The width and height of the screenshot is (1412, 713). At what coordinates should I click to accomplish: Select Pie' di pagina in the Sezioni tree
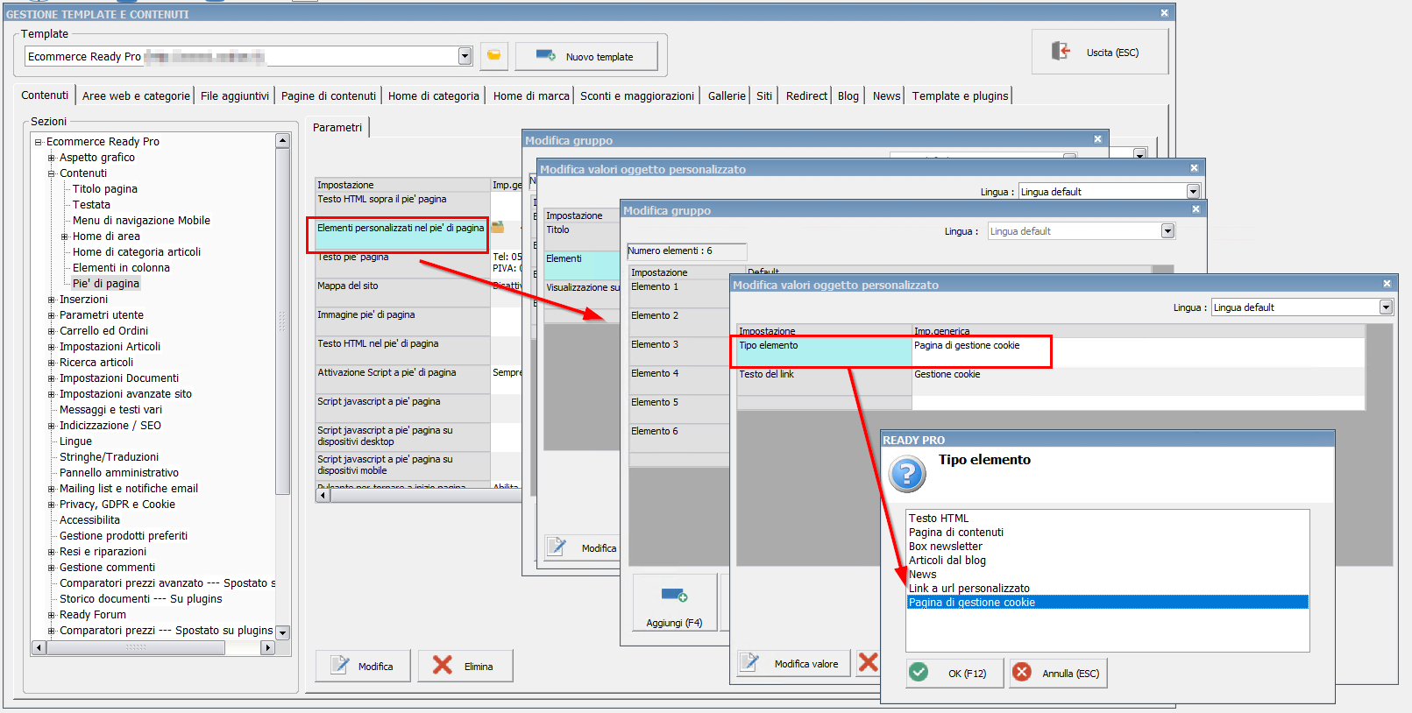[106, 284]
